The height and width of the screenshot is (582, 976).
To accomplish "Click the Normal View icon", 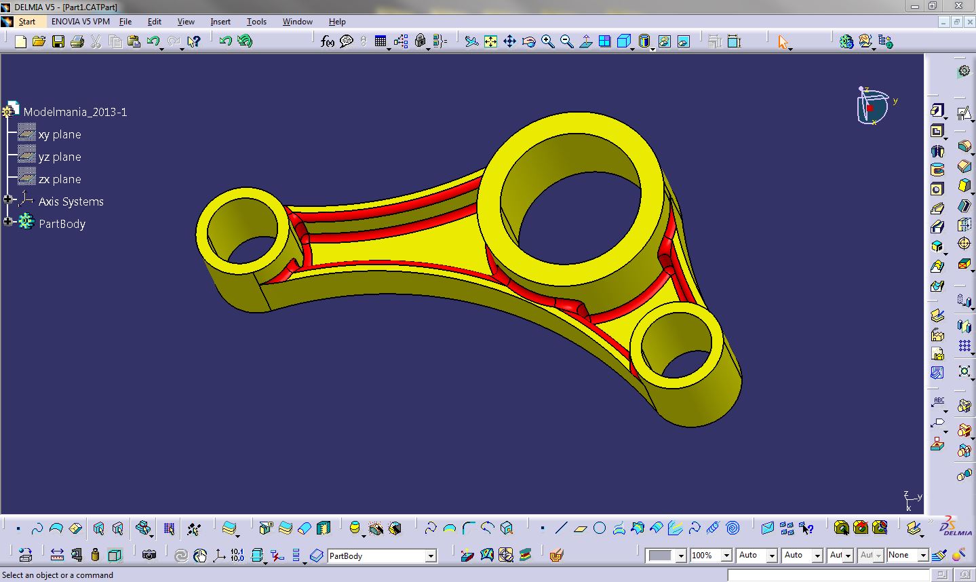I will pyautogui.click(x=585, y=41).
